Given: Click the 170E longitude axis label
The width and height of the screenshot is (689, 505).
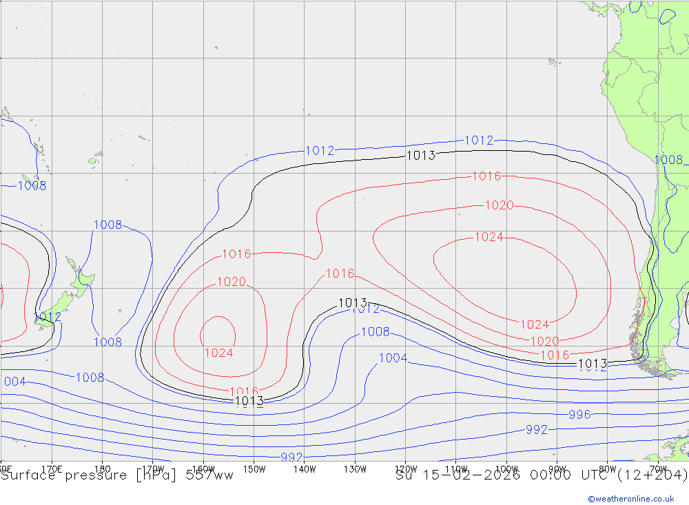Looking at the screenshot, I should coord(52,468).
